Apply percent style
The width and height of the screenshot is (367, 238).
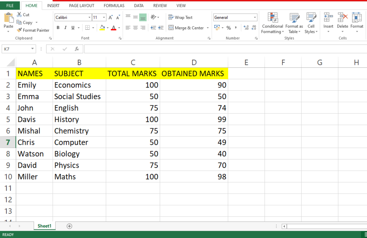(229, 28)
